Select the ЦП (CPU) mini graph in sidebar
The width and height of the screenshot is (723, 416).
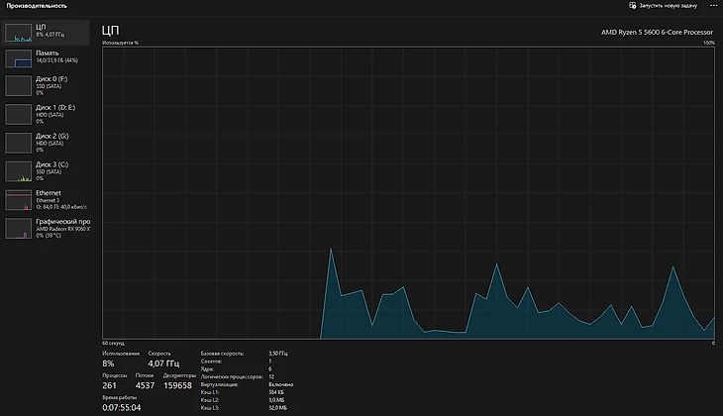(19, 32)
